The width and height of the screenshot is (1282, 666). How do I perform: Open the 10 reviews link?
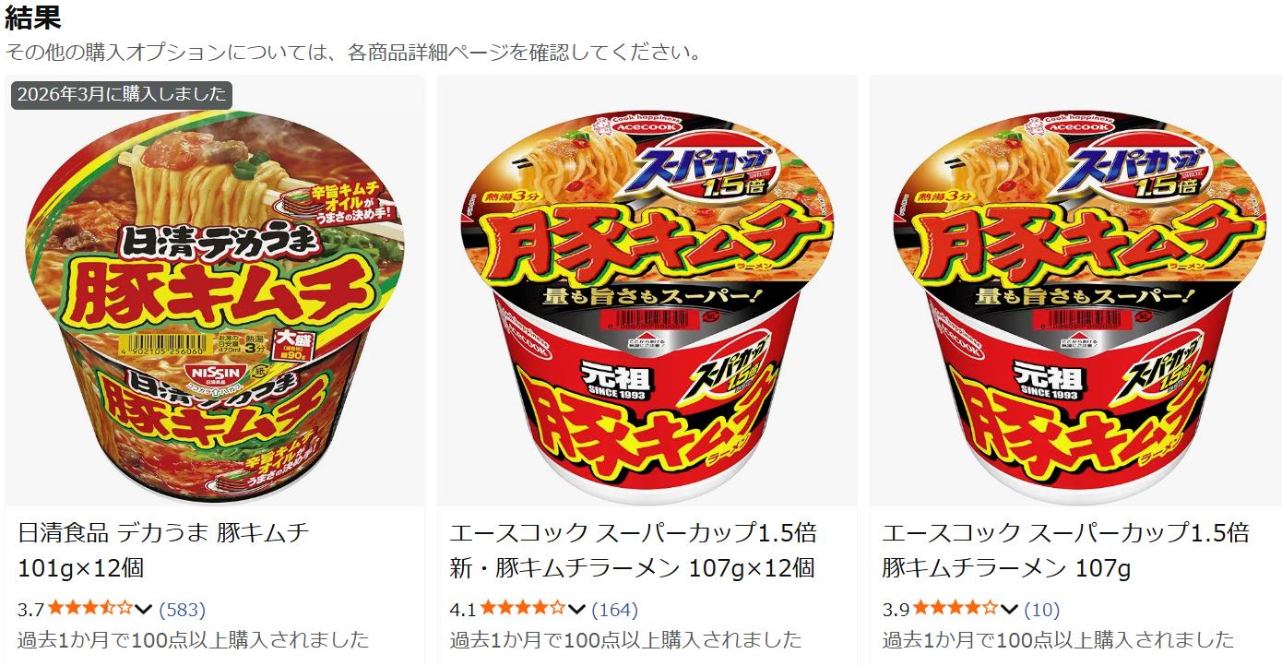(1042, 609)
